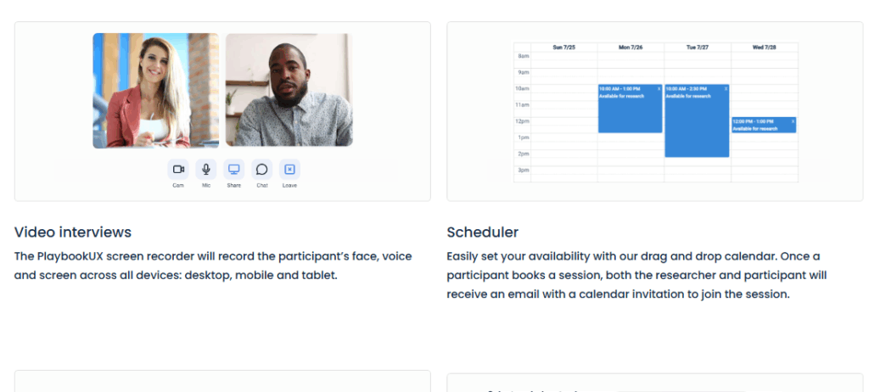Click the Share screen icon
Image resolution: width=869 pixels, height=392 pixels.
pyautogui.click(x=234, y=170)
